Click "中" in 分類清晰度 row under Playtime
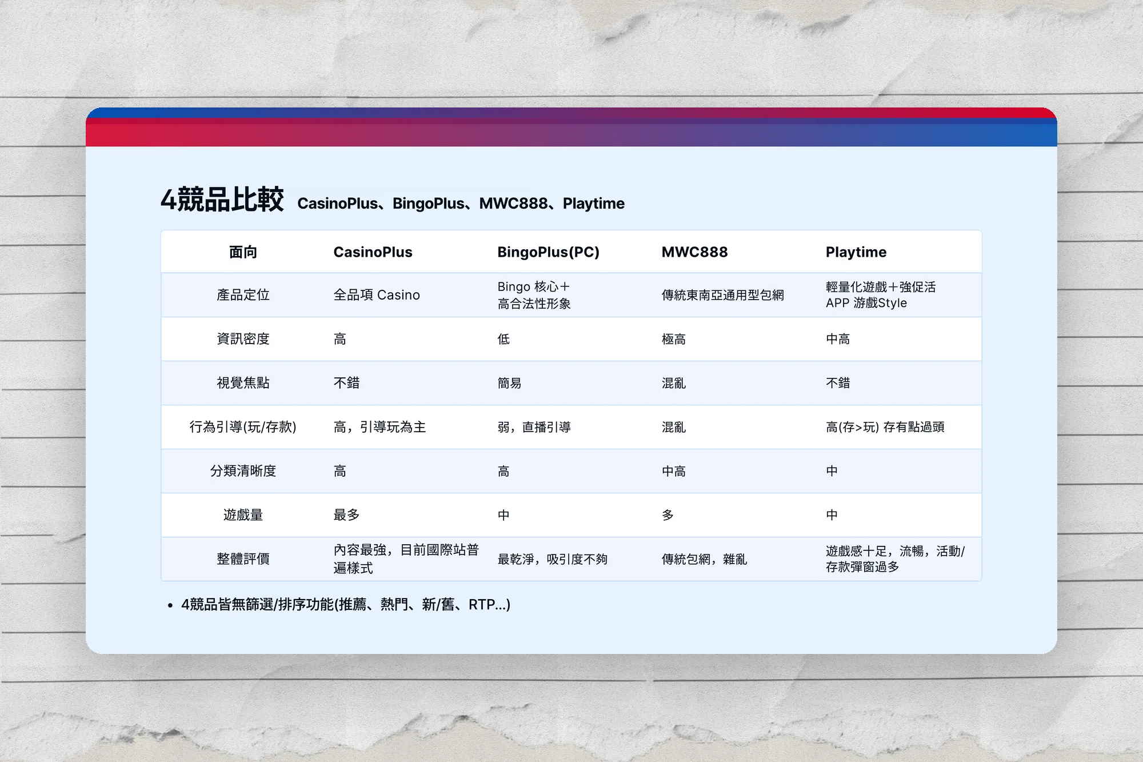This screenshot has width=1143, height=762. click(x=832, y=471)
